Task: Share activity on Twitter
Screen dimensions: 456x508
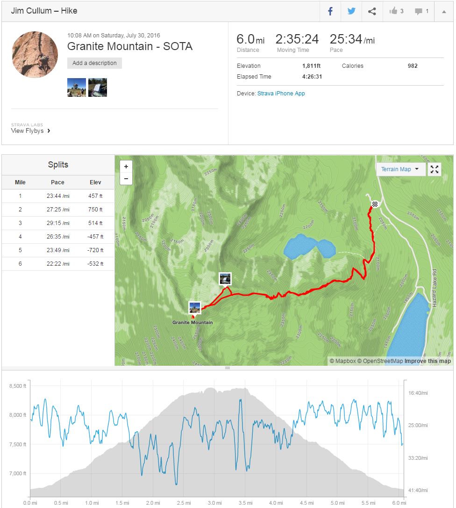Action: point(351,11)
